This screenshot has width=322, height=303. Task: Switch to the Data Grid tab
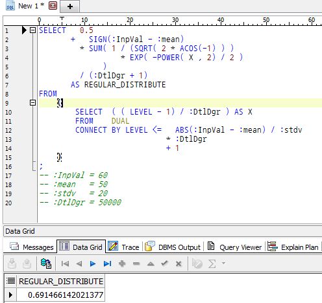81,247
